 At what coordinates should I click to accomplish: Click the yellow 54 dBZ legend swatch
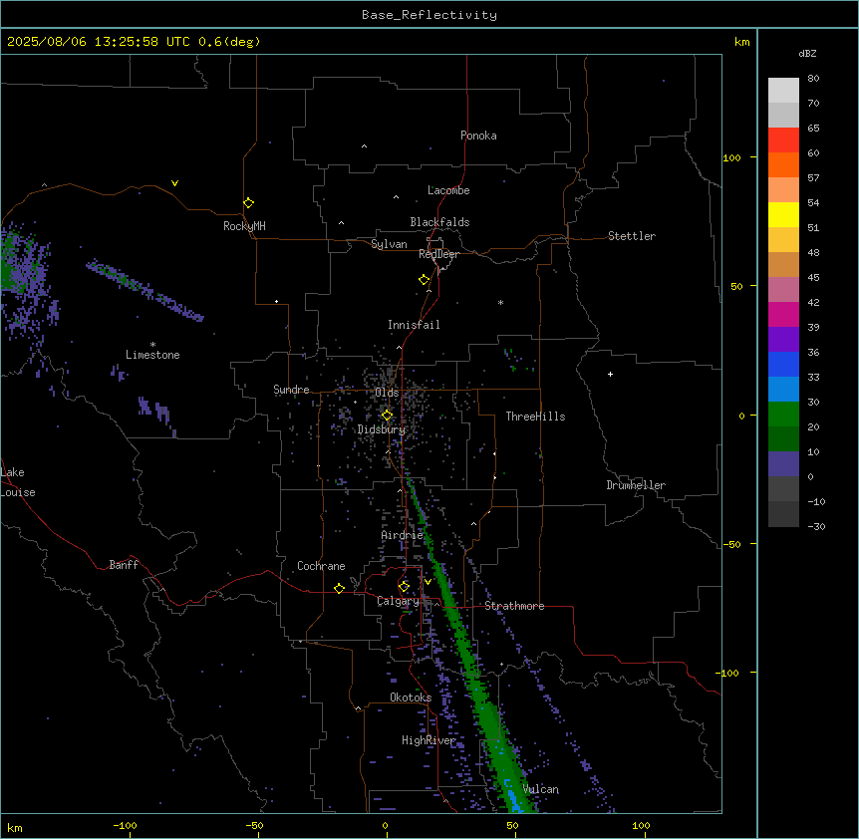point(783,214)
